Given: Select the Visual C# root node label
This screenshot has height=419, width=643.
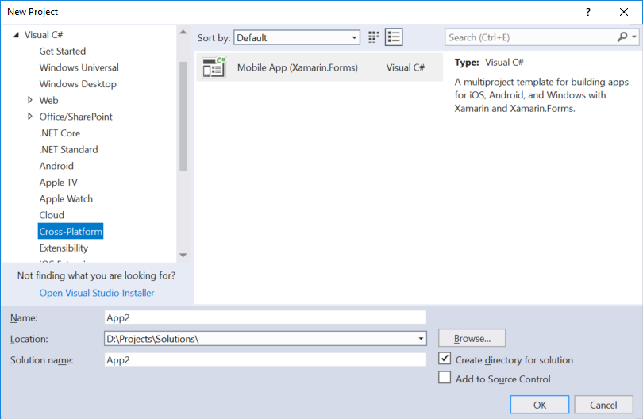Looking at the screenshot, I should pyautogui.click(x=44, y=35).
